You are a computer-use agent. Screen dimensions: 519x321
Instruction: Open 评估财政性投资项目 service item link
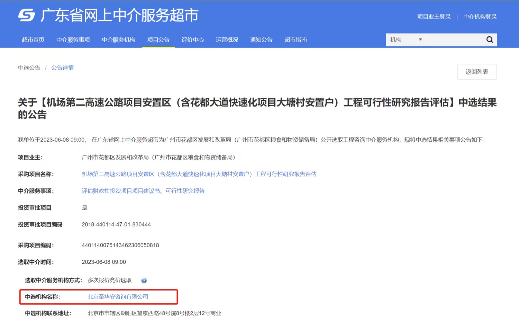click(x=143, y=191)
